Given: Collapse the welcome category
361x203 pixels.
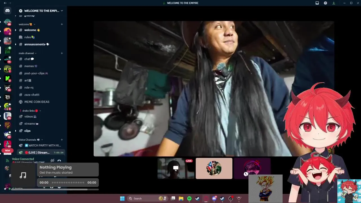Looking at the screenshot, I should point(27,24).
